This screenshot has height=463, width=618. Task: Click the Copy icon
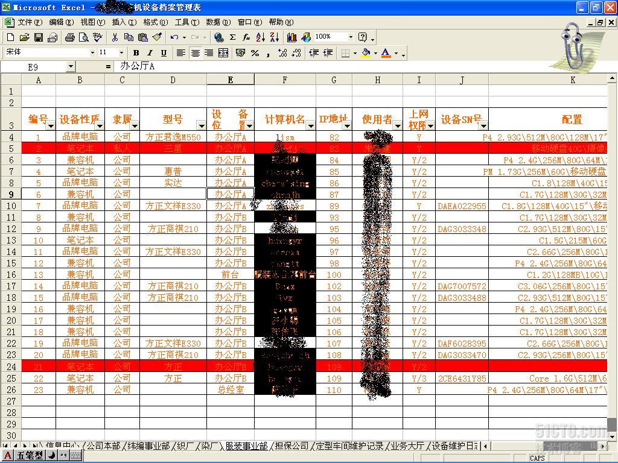pyautogui.click(x=129, y=37)
